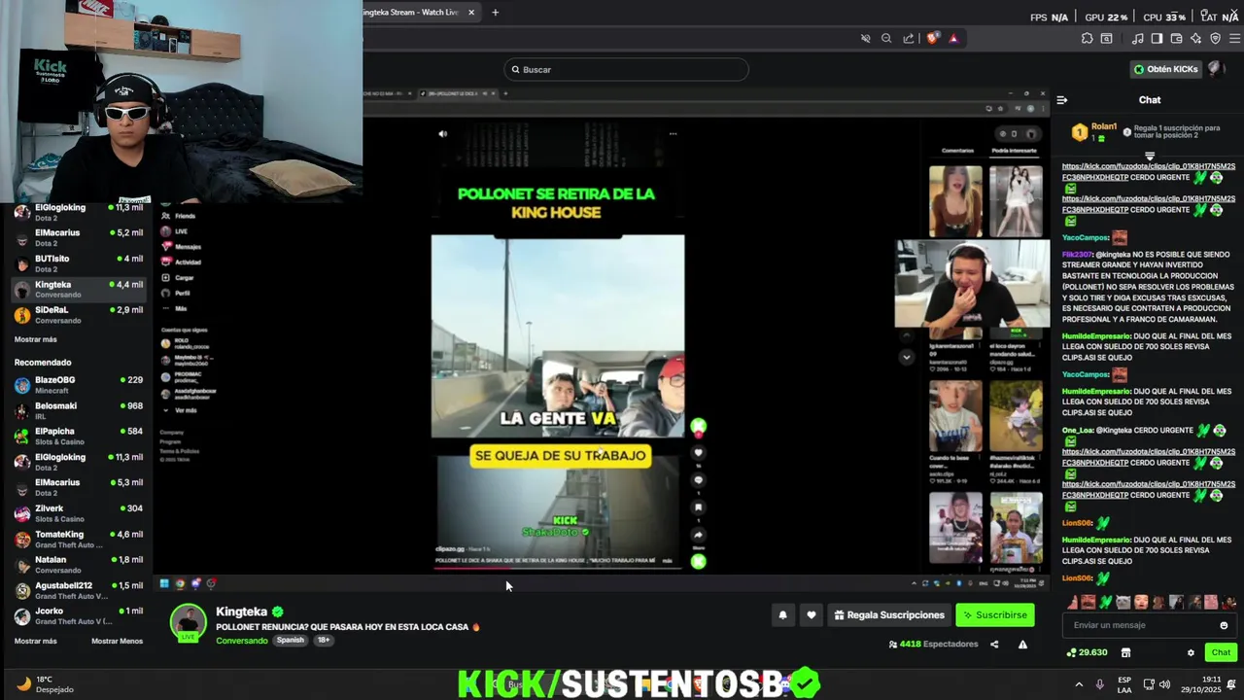Image resolution: width=1244 pixels, height=700 pixels.
Task: Open Brave Leo AI sparkle icon
Action: 1195,38
